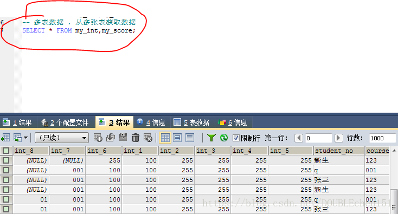Viewport: 398px width, 214px height.
Task: Click the (NULL) cell under int_7
Action: click(67, 160)
